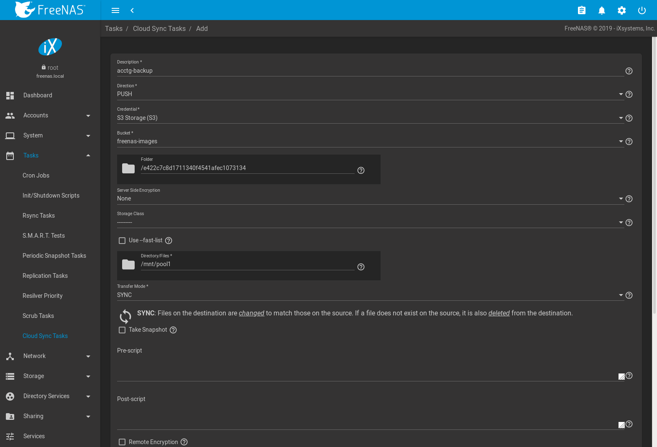The width and height of the screenshot is (657, 447).
Task: Show help for Bucket field
Action: (629, 142)
